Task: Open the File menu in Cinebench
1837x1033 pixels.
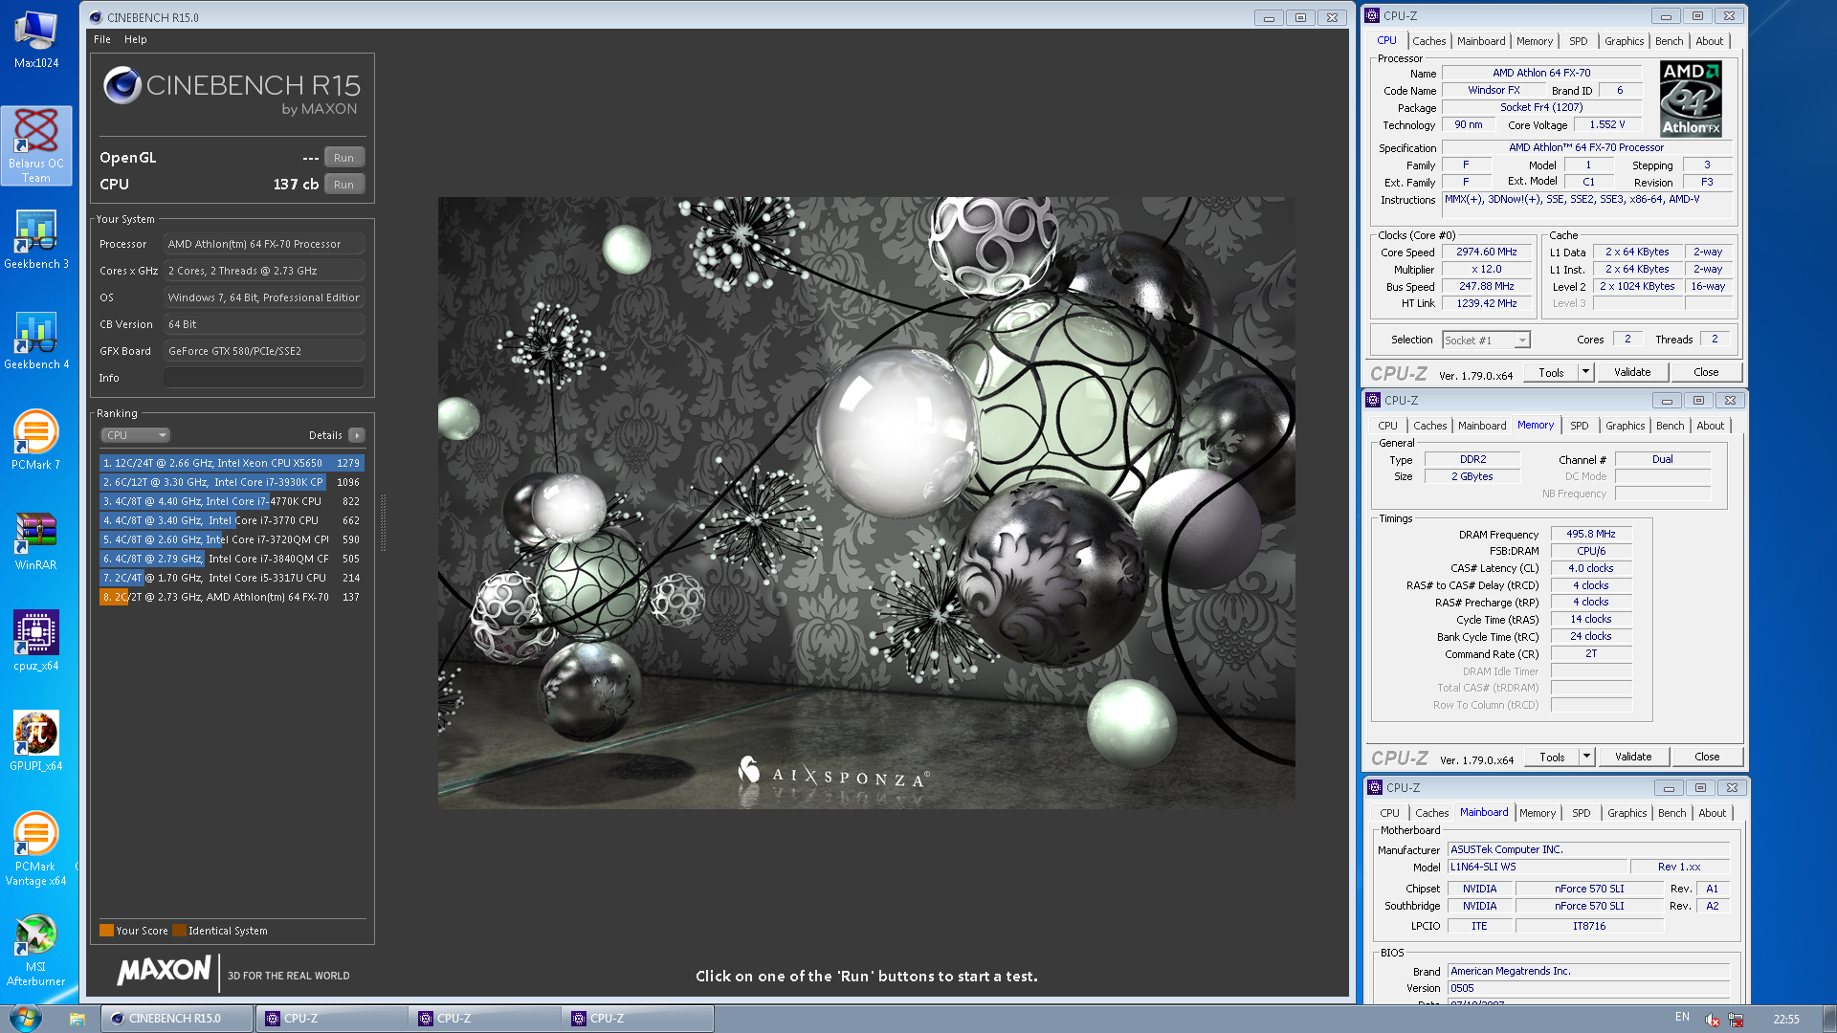Action: click(x=102, y=39)
